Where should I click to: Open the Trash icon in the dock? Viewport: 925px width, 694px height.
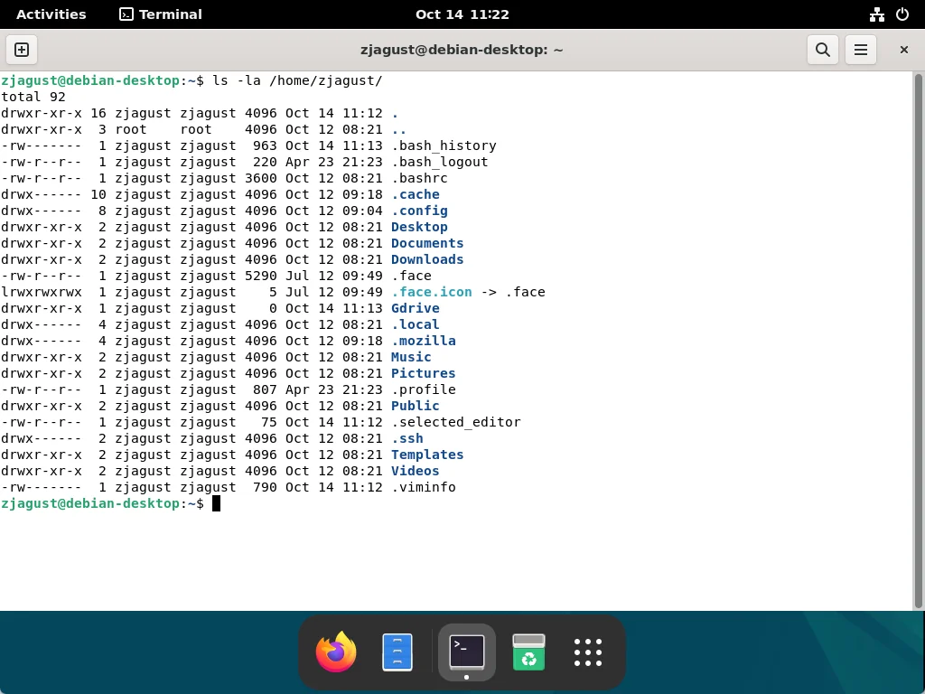(528, 652)
